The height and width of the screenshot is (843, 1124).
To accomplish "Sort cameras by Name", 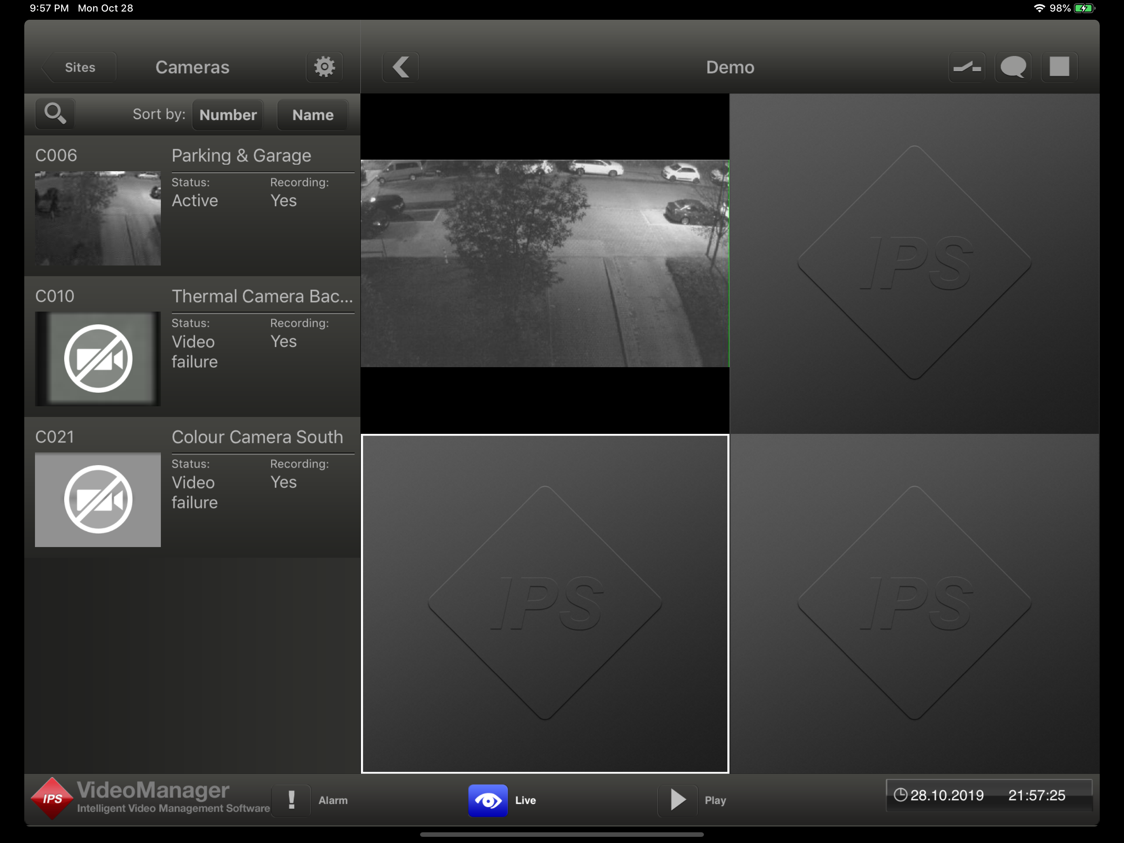I will tap(313, 115).
